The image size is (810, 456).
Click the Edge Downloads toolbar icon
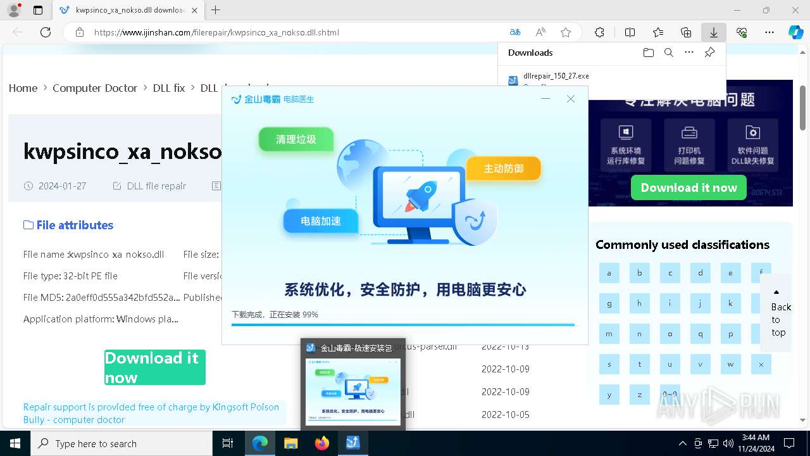(714, 32)
